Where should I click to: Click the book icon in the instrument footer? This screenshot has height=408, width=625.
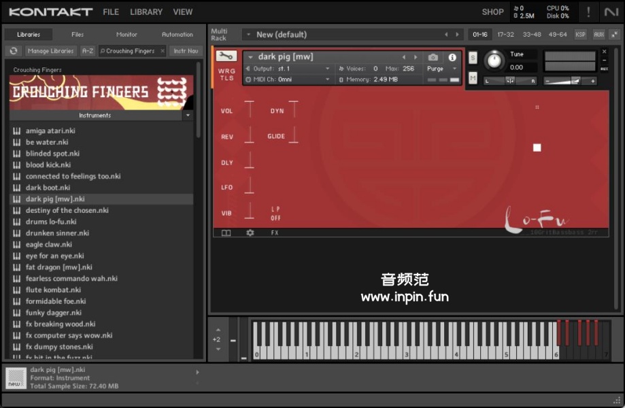(x=226, y=233)
